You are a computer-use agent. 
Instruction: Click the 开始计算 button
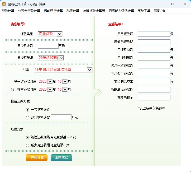pyautogui.click(x=37, y=158)
